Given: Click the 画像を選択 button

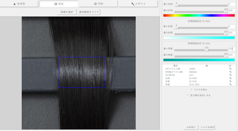Looking at the screenshot, I should (x=67, y=12).
